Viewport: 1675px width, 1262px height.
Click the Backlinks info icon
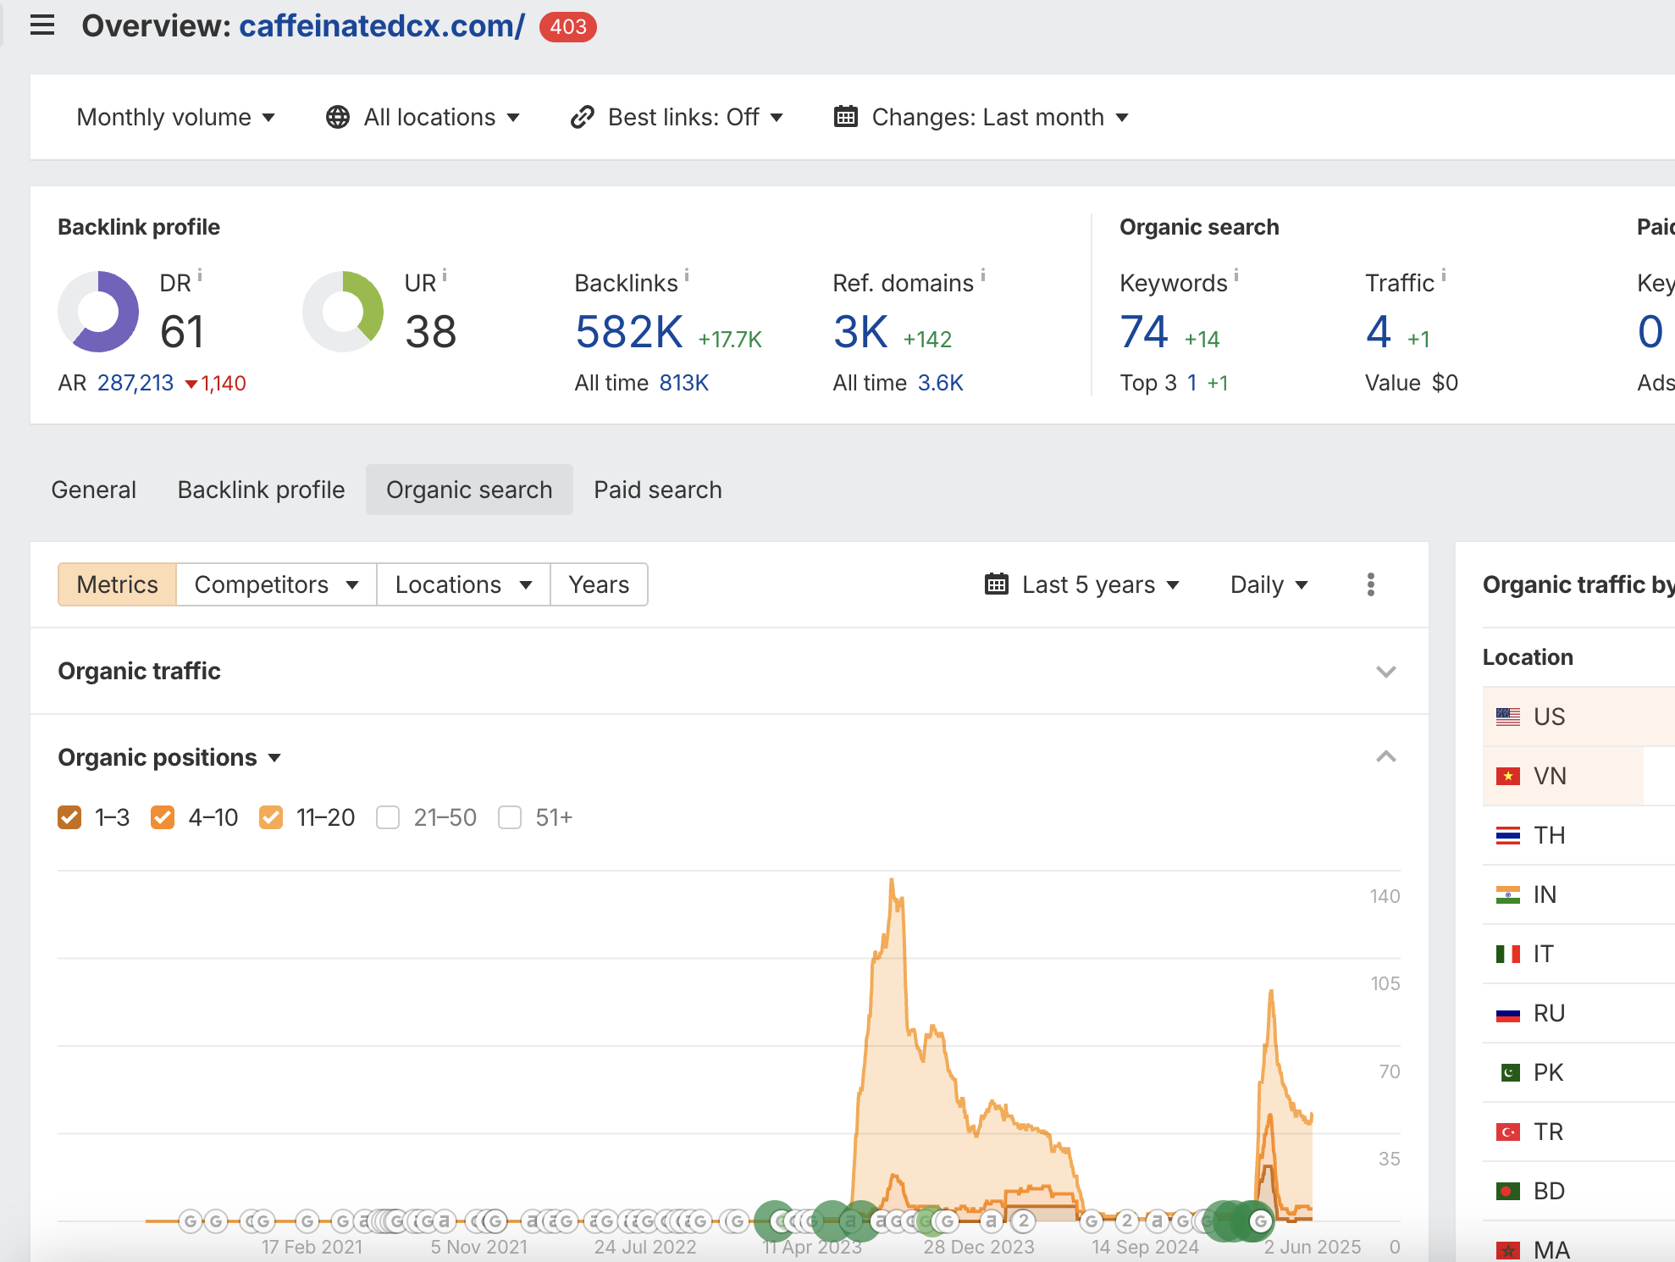687,275
